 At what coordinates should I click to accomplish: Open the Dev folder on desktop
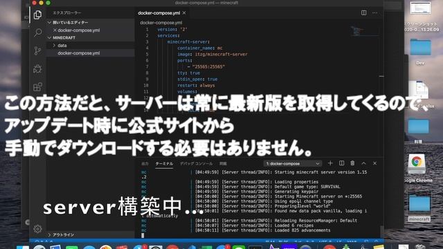pos(420,52)
